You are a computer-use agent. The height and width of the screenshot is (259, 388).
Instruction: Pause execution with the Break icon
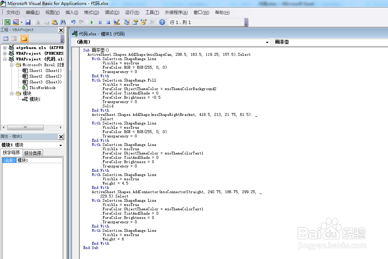(100, 22)
